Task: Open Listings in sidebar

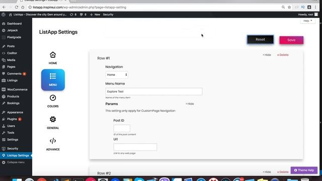Action: tap(12, 80)
